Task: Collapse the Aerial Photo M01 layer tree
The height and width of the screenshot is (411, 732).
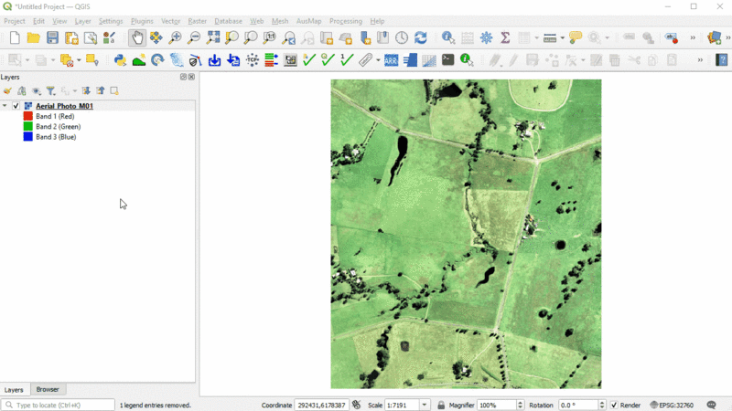Action: (x=5, y=106)
